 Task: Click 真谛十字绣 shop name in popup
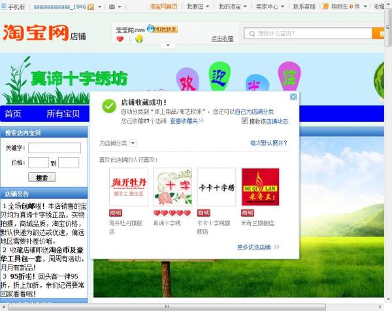click(167, 223)
